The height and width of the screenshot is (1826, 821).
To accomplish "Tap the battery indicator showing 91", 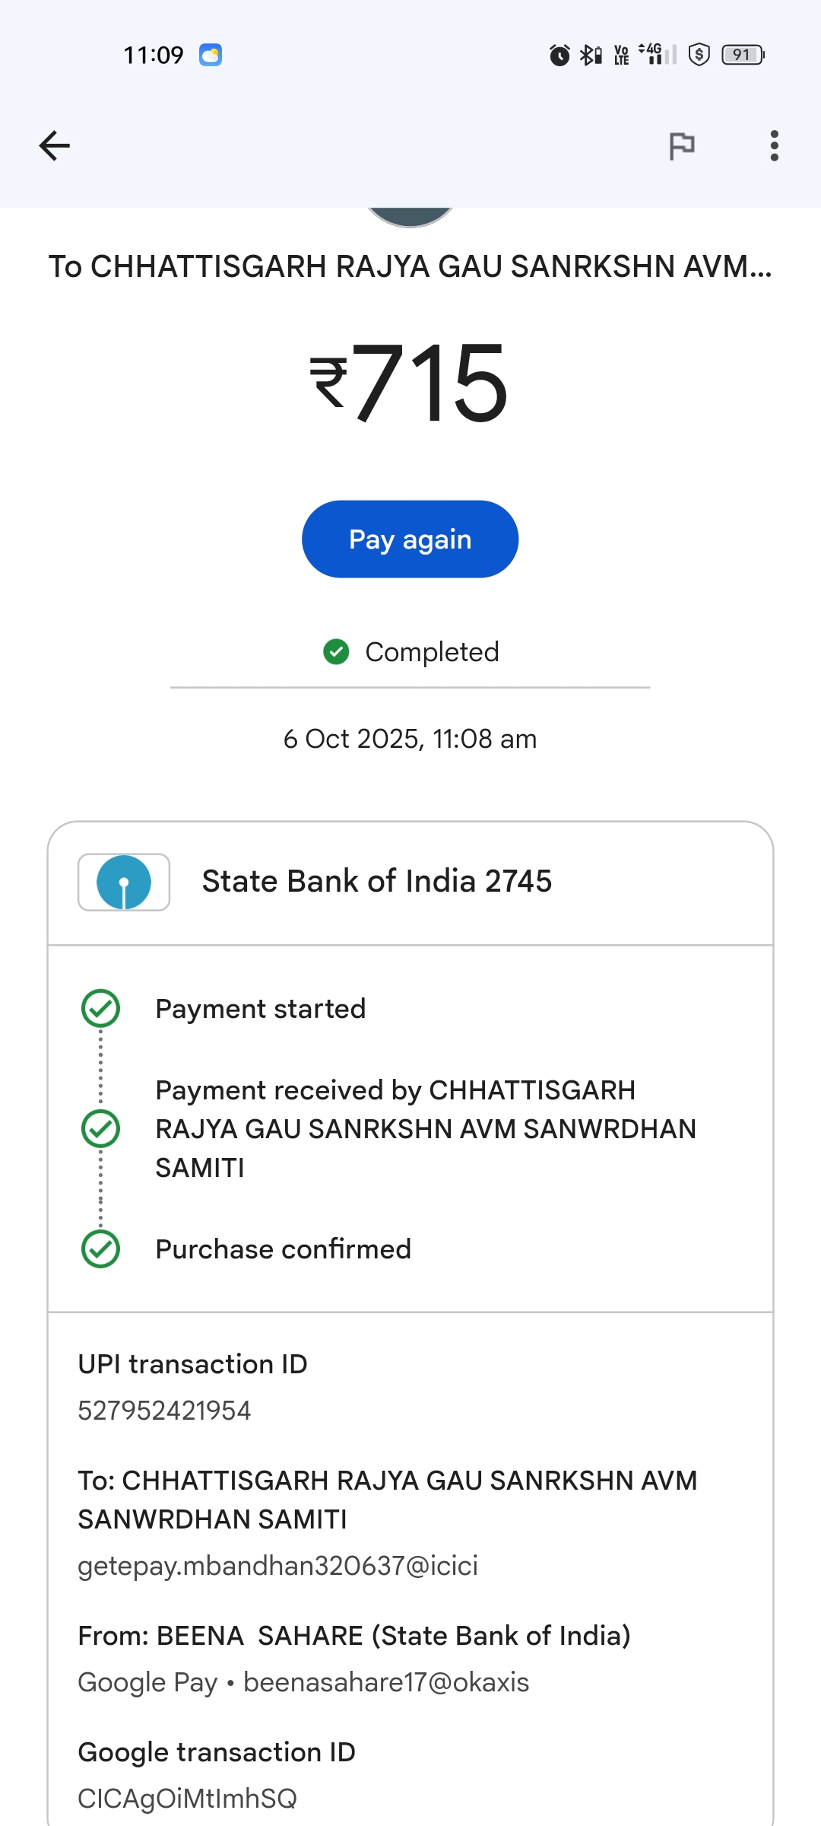I will click(742, 55).
